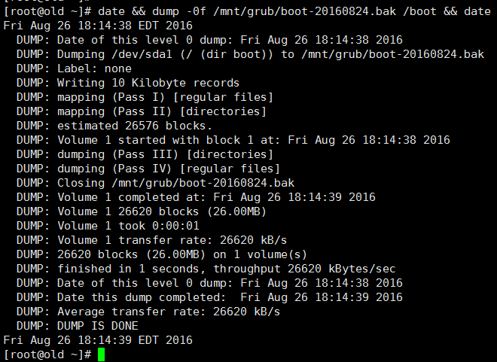The height and width of the screenshot is (362, 497).
Task: Click the 'Dumping /dev/sda1' output line
Action: point(251,54)
